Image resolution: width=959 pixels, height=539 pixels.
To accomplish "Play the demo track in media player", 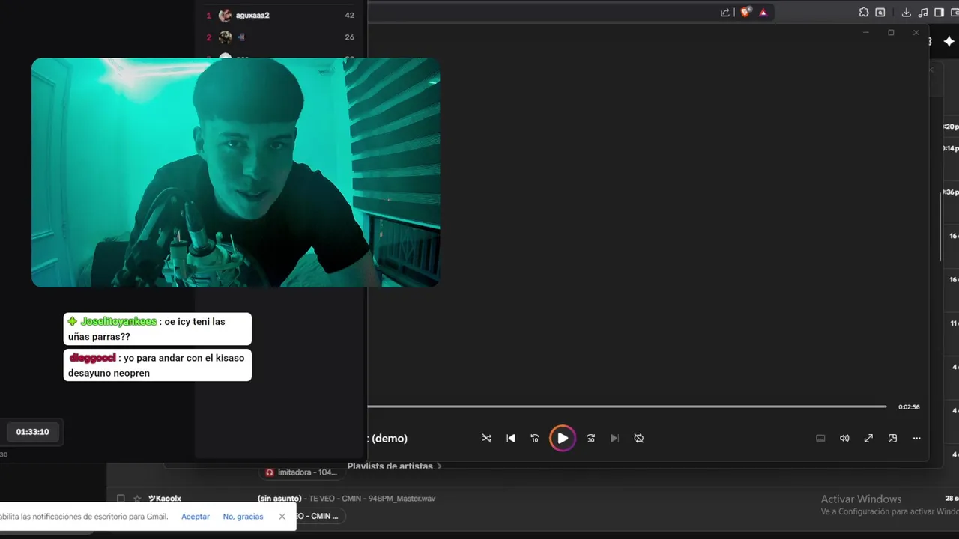I will [x=563, y=439].
